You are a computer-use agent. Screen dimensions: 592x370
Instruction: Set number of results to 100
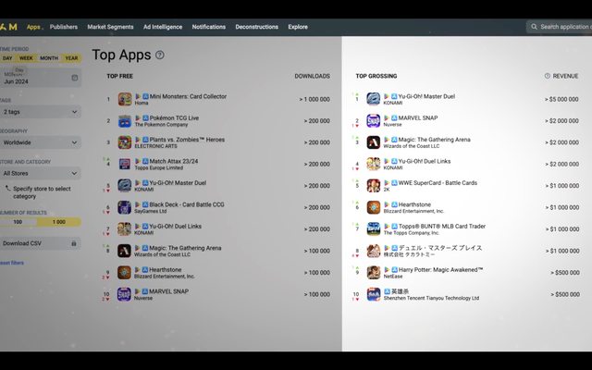[18, 222]
